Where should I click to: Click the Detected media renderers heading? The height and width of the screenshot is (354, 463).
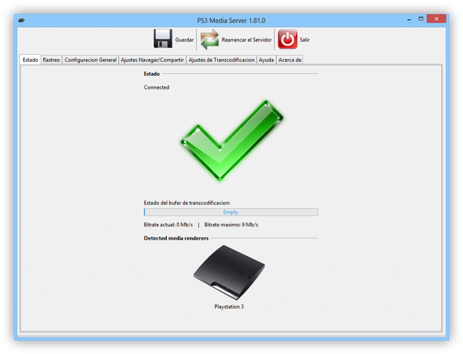[176, 238]
